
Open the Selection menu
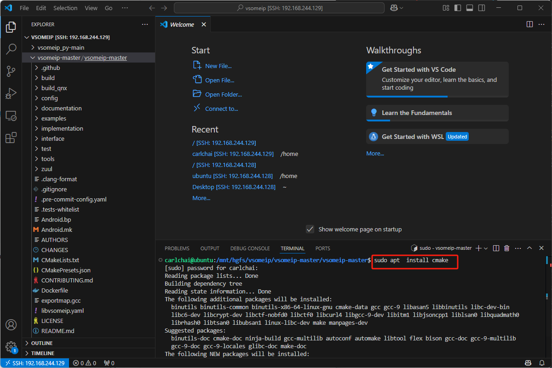pyautogui.click(x=65, y=8)
